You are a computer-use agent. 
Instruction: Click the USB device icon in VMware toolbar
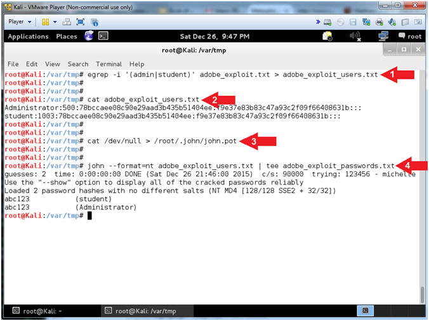405,22
